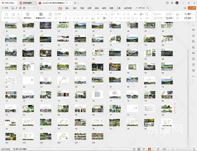Image resolution: width=197 pixels, height=151 pixels.
Task: Open the properties sliders icon in sidebar
Action: pyautogui.click(x=193, y=30)
